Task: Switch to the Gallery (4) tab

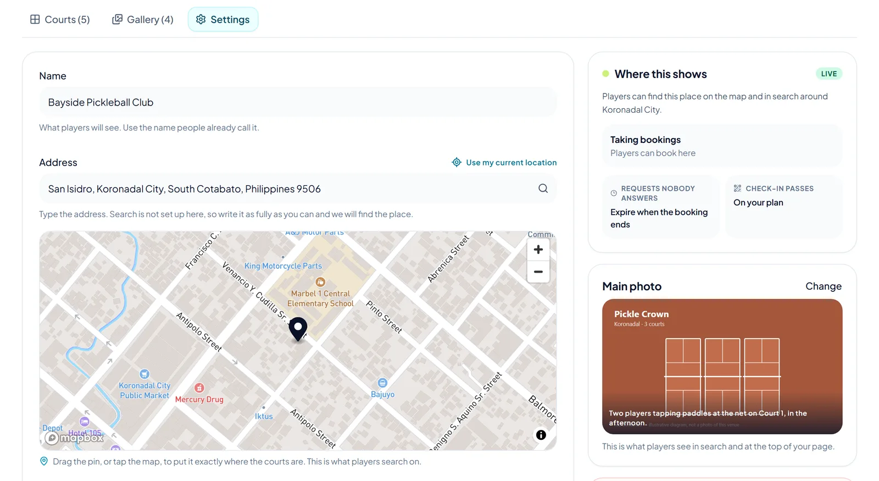Action: pyautogui.click(x=143, y=19)
